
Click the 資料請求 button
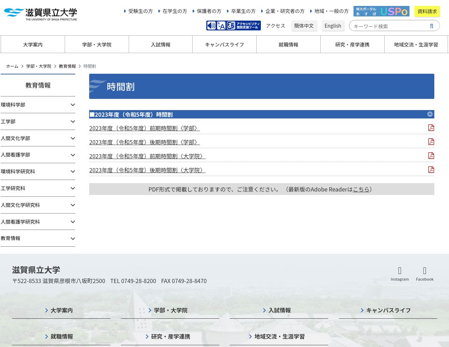coord(427,12)
